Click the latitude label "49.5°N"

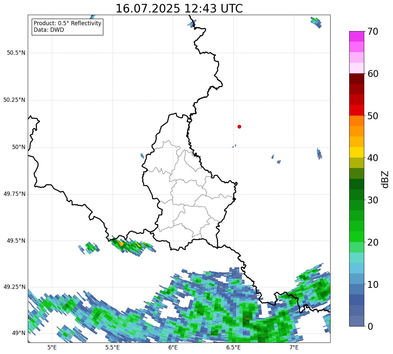coord(16,241)
